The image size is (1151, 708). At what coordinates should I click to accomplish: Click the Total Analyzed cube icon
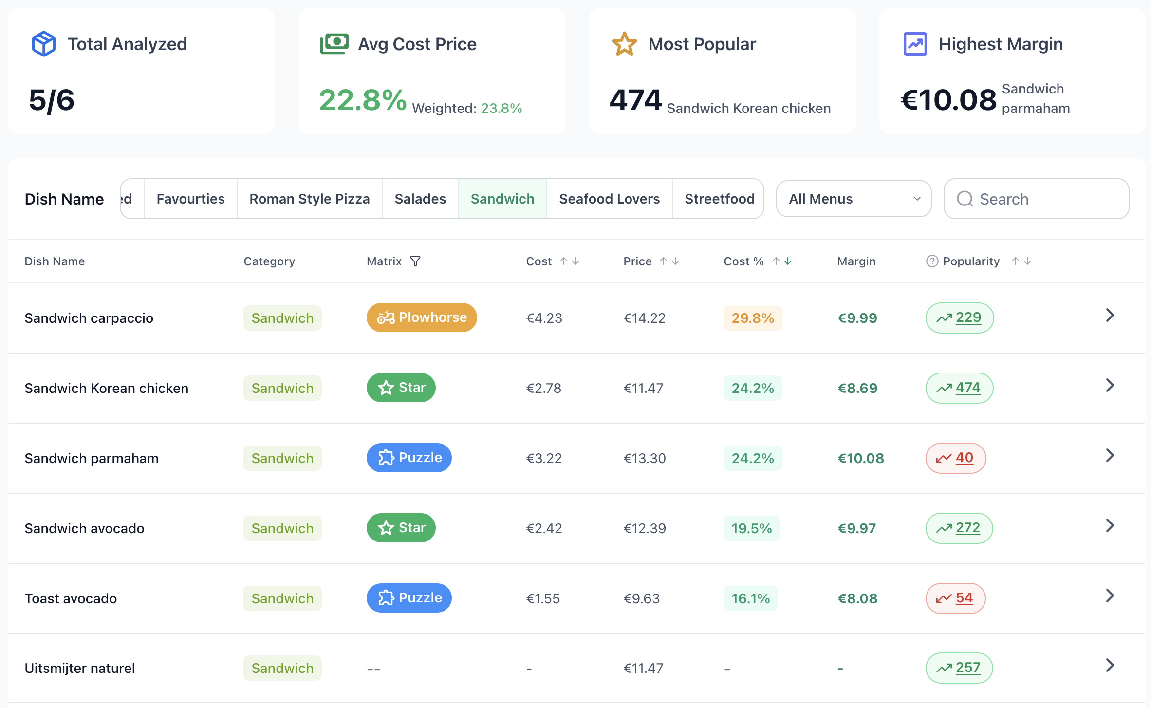pyautogui.click(x=44, y=44)
